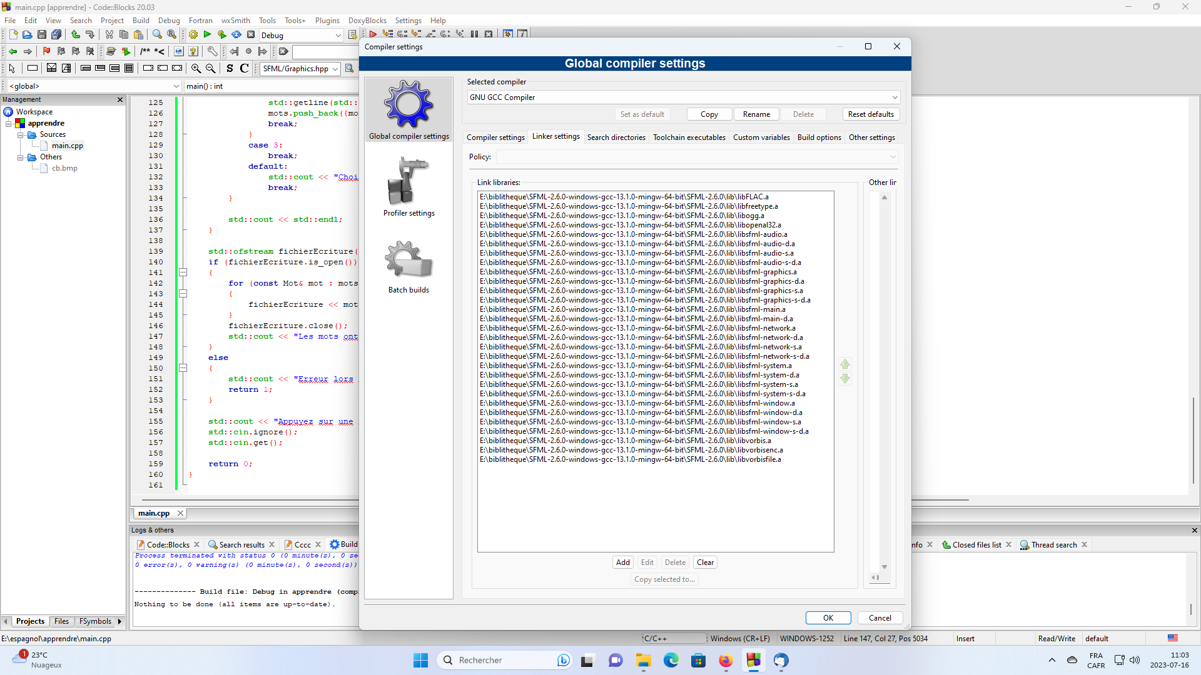The height and width of the screenshot is (675, 1201).
Task: Click the bold C comment toggle icon
Action: click(245, 68)
